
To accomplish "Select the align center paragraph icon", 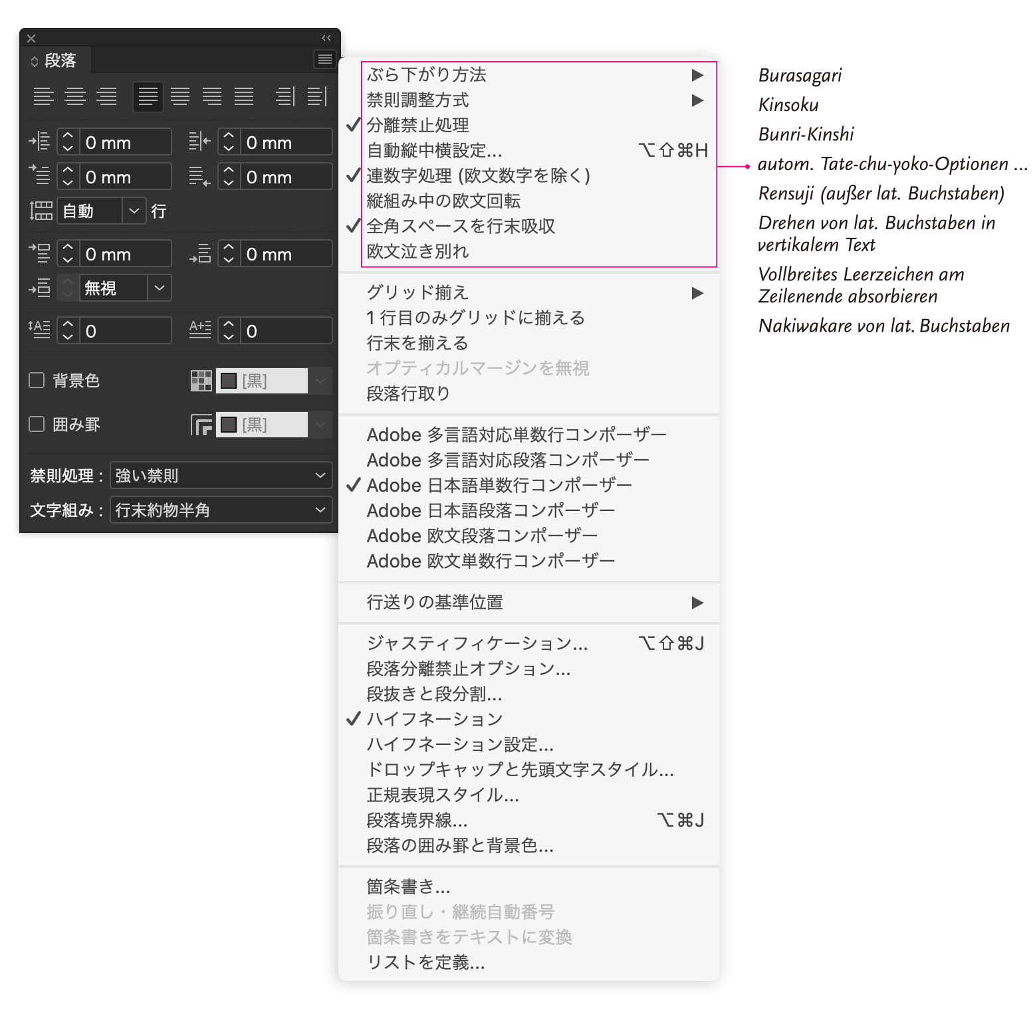I will [x=75, y=96].
